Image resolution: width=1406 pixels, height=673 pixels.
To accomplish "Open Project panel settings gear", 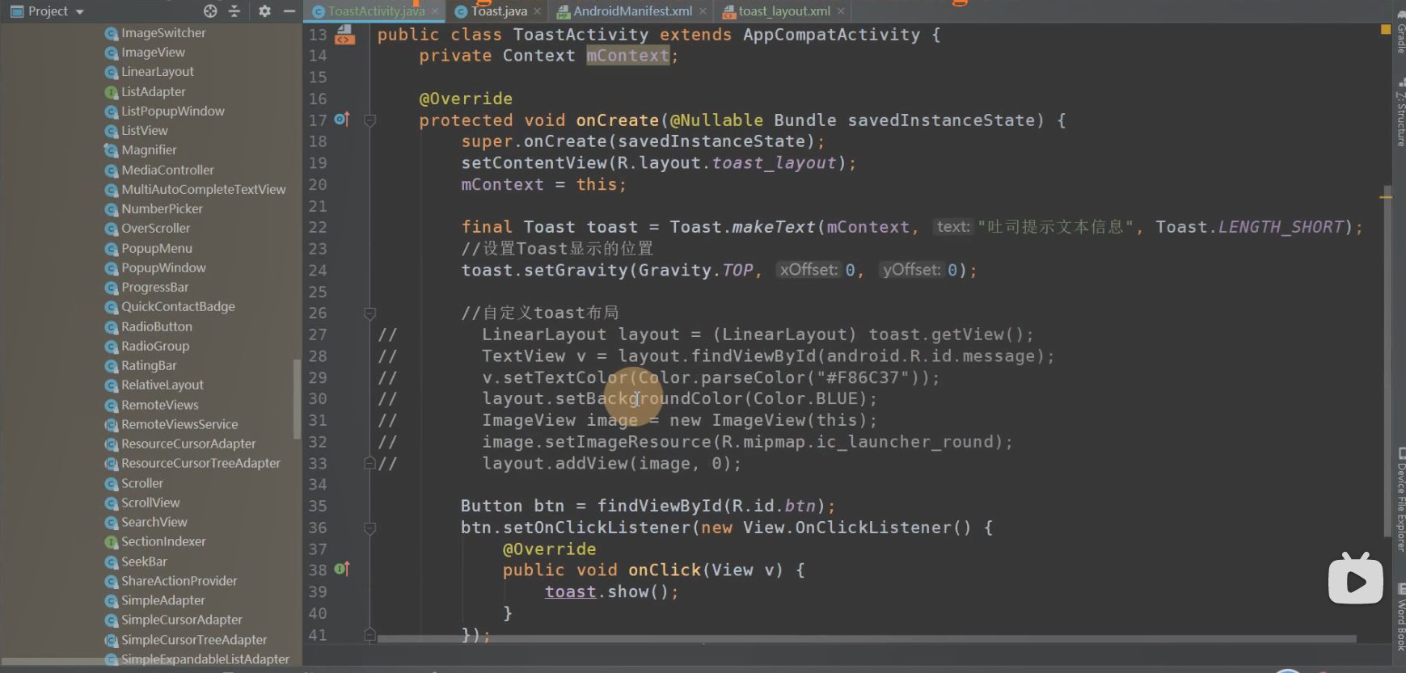I will point(264,11).
